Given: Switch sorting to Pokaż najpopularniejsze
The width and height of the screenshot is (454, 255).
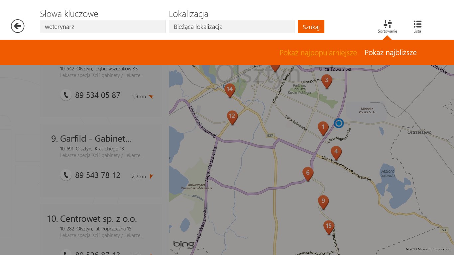Looking at the screenshot, I should click(318, 52).
